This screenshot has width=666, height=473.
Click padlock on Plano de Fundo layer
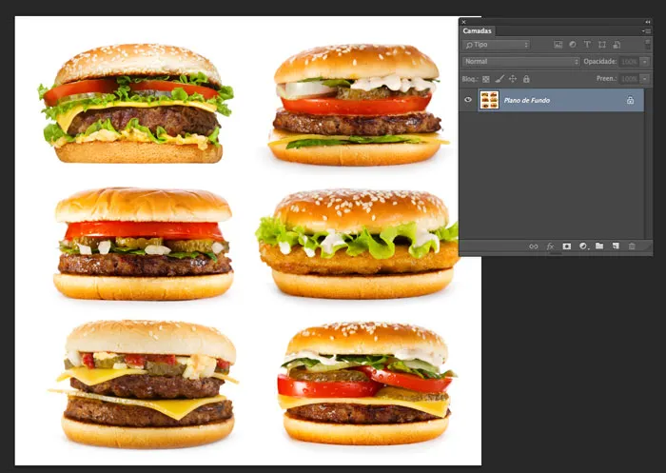(x=630, y=100)
